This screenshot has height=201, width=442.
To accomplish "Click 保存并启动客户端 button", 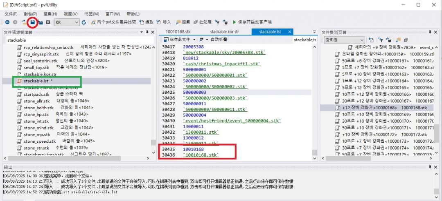I will coord(252,22).
